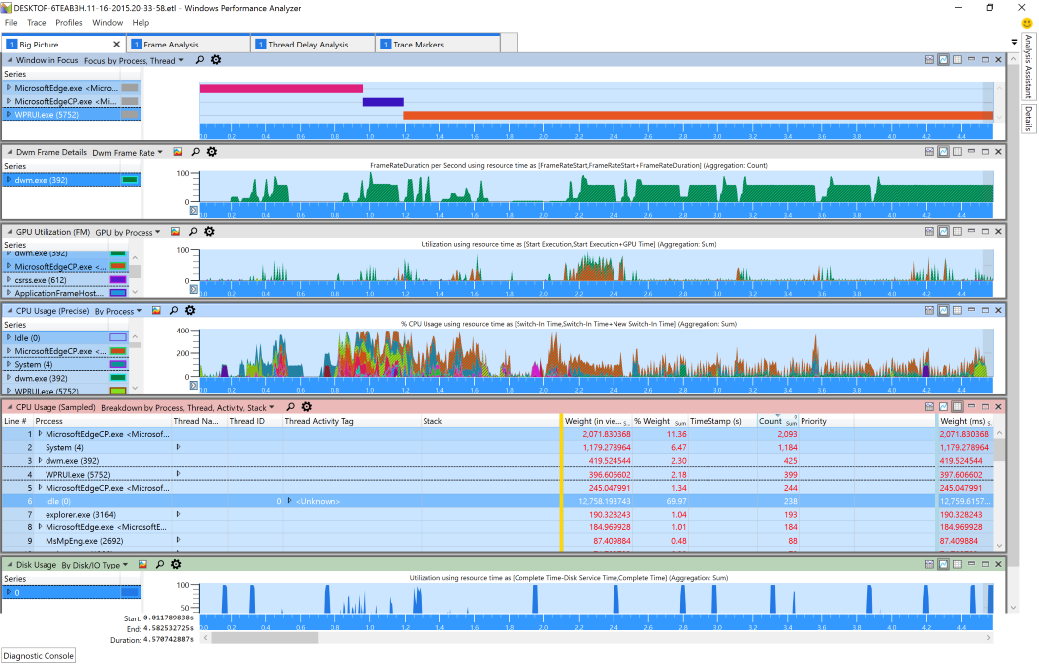Open chart type icon in GPU Utilization panel

[174, 232]
